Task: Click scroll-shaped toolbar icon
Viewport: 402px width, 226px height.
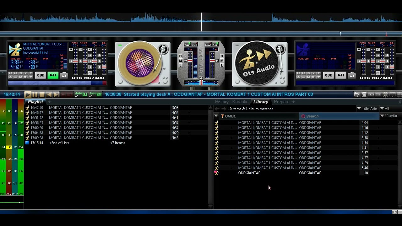Action: (364, 94)
